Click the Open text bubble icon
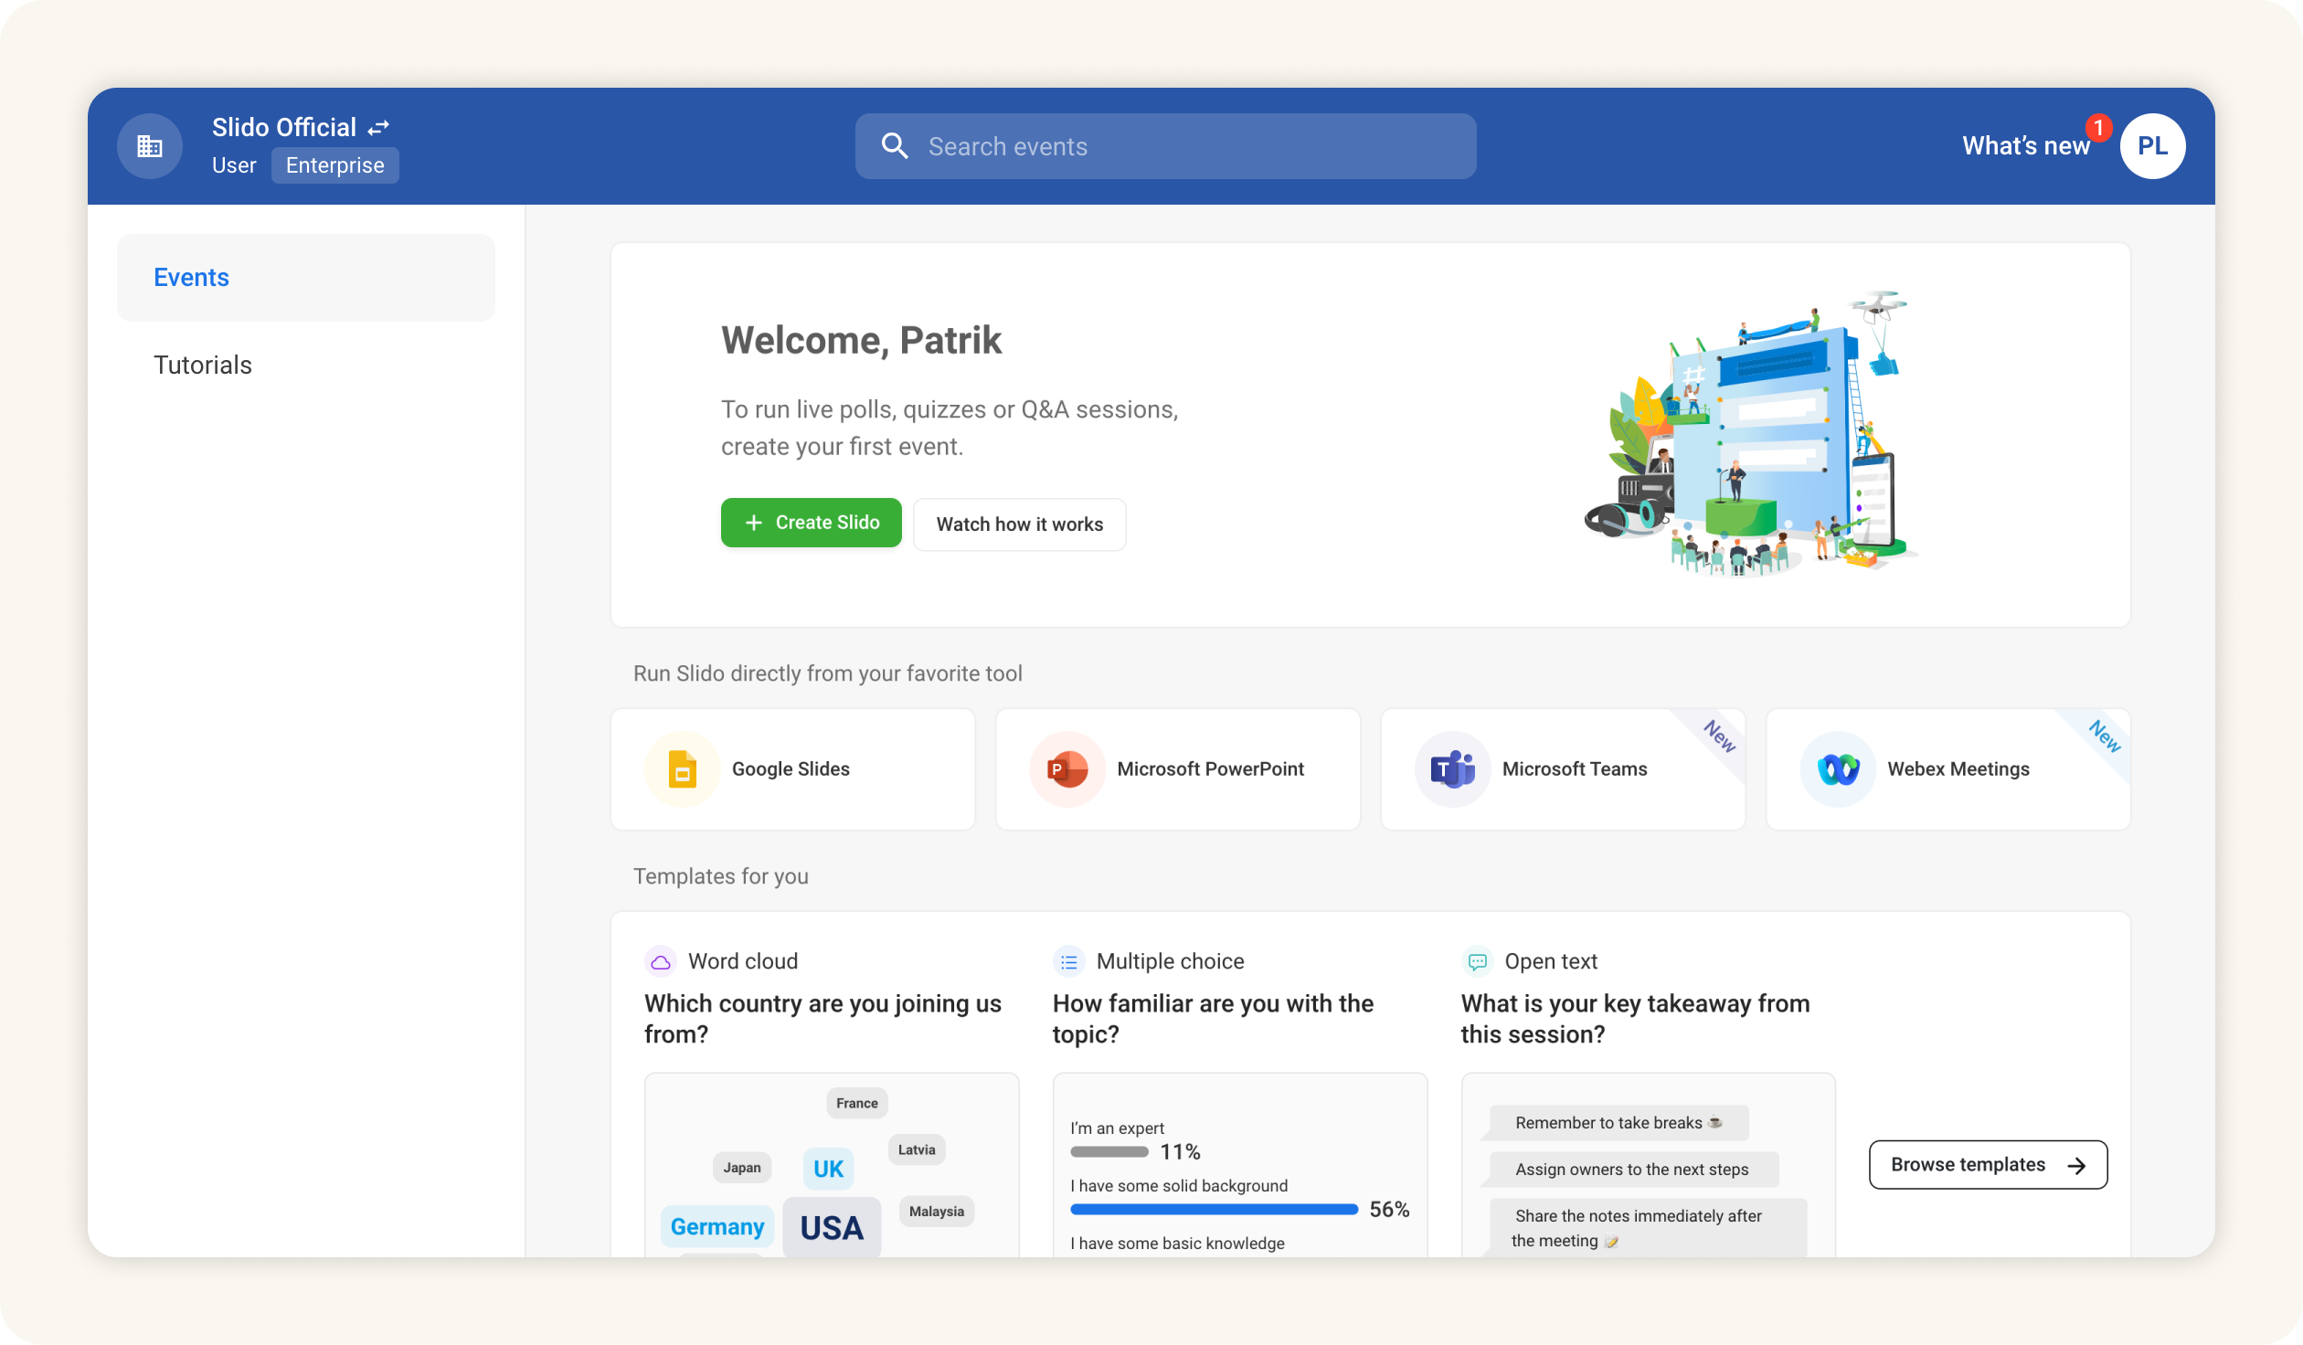Viewport: 2303px width, 1345px height. [x=1477, y=961]
